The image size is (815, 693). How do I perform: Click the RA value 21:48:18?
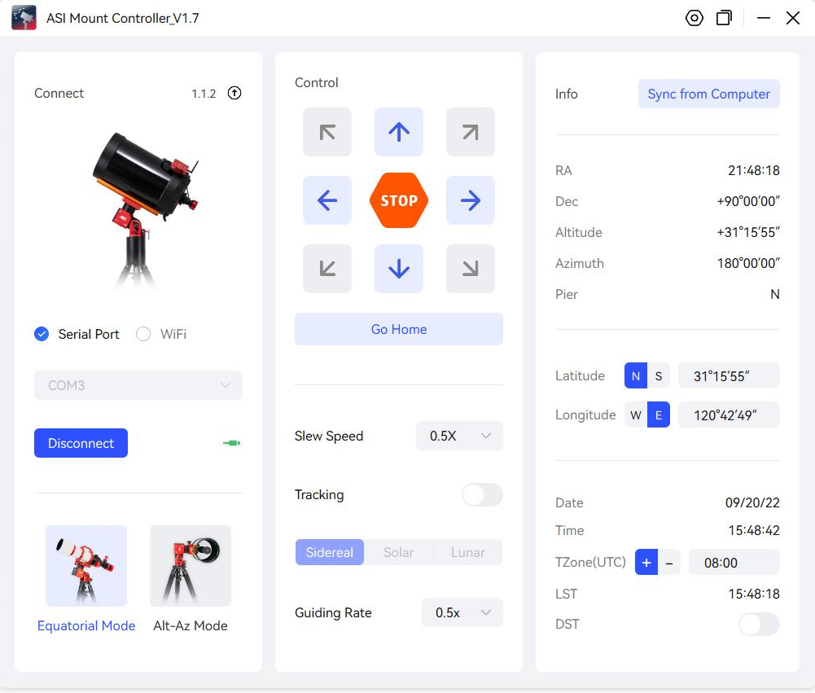point(754,170)
